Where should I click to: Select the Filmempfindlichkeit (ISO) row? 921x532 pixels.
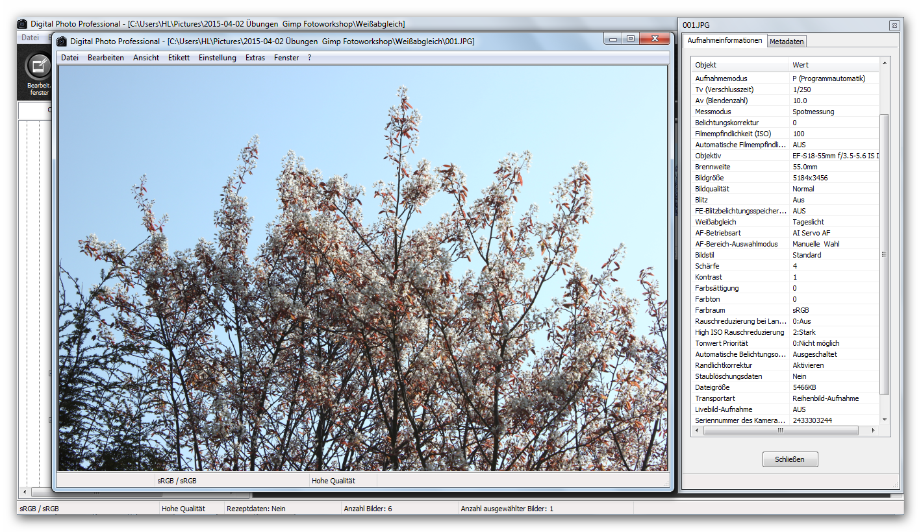click(785, 134)
